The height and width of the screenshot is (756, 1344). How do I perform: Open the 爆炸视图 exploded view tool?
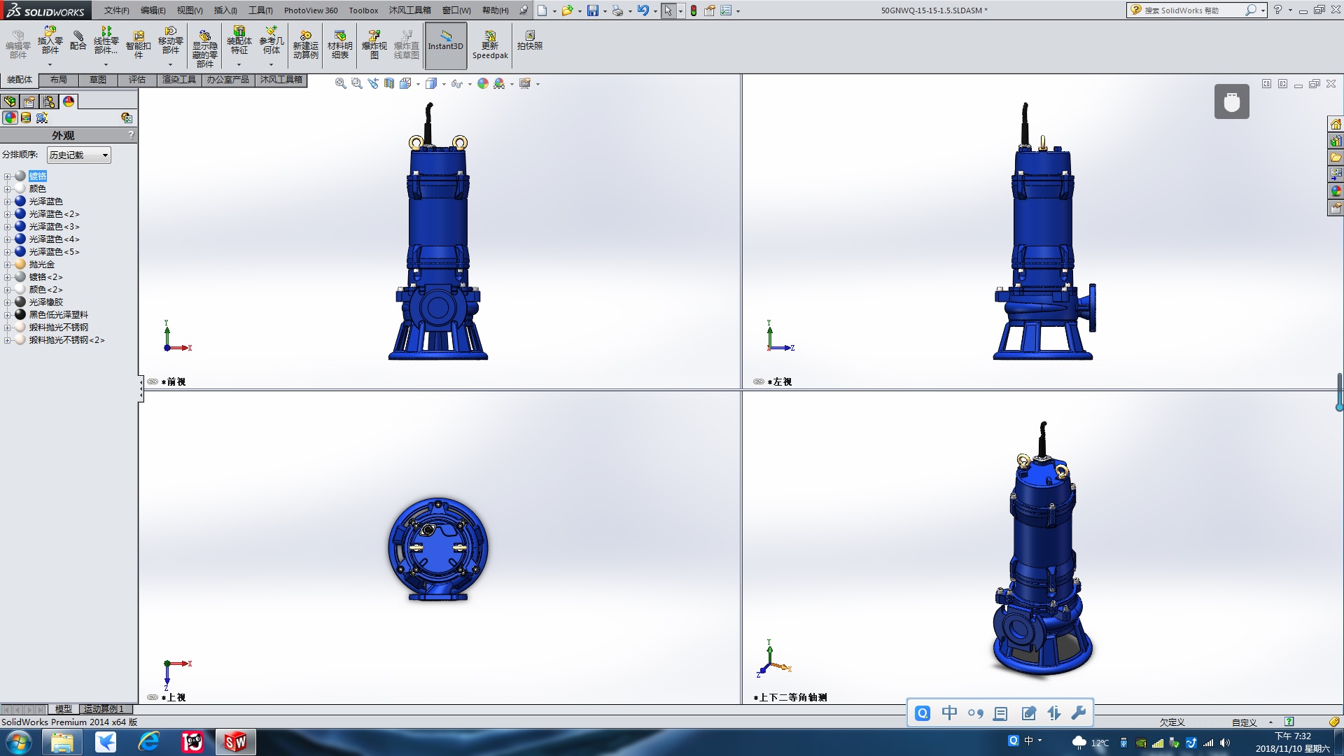(x=374, y=45)
